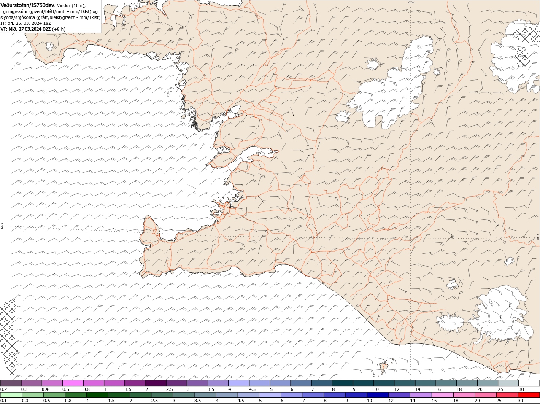Click the upper scale swatch between 0.3 and 0.4
The image size is (540, 404).
pyautogui.click(x=31, y=383)
